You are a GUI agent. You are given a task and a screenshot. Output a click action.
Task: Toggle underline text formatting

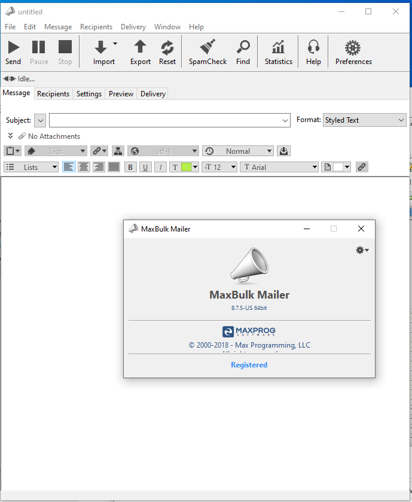tap(145, 168)
